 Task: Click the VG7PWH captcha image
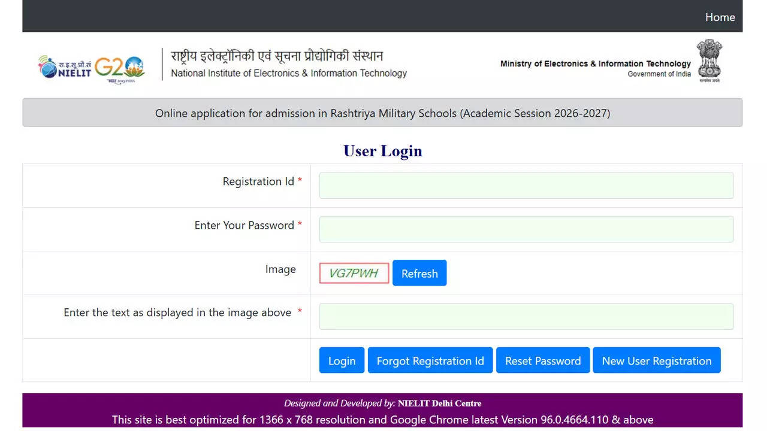pos(354,274)
